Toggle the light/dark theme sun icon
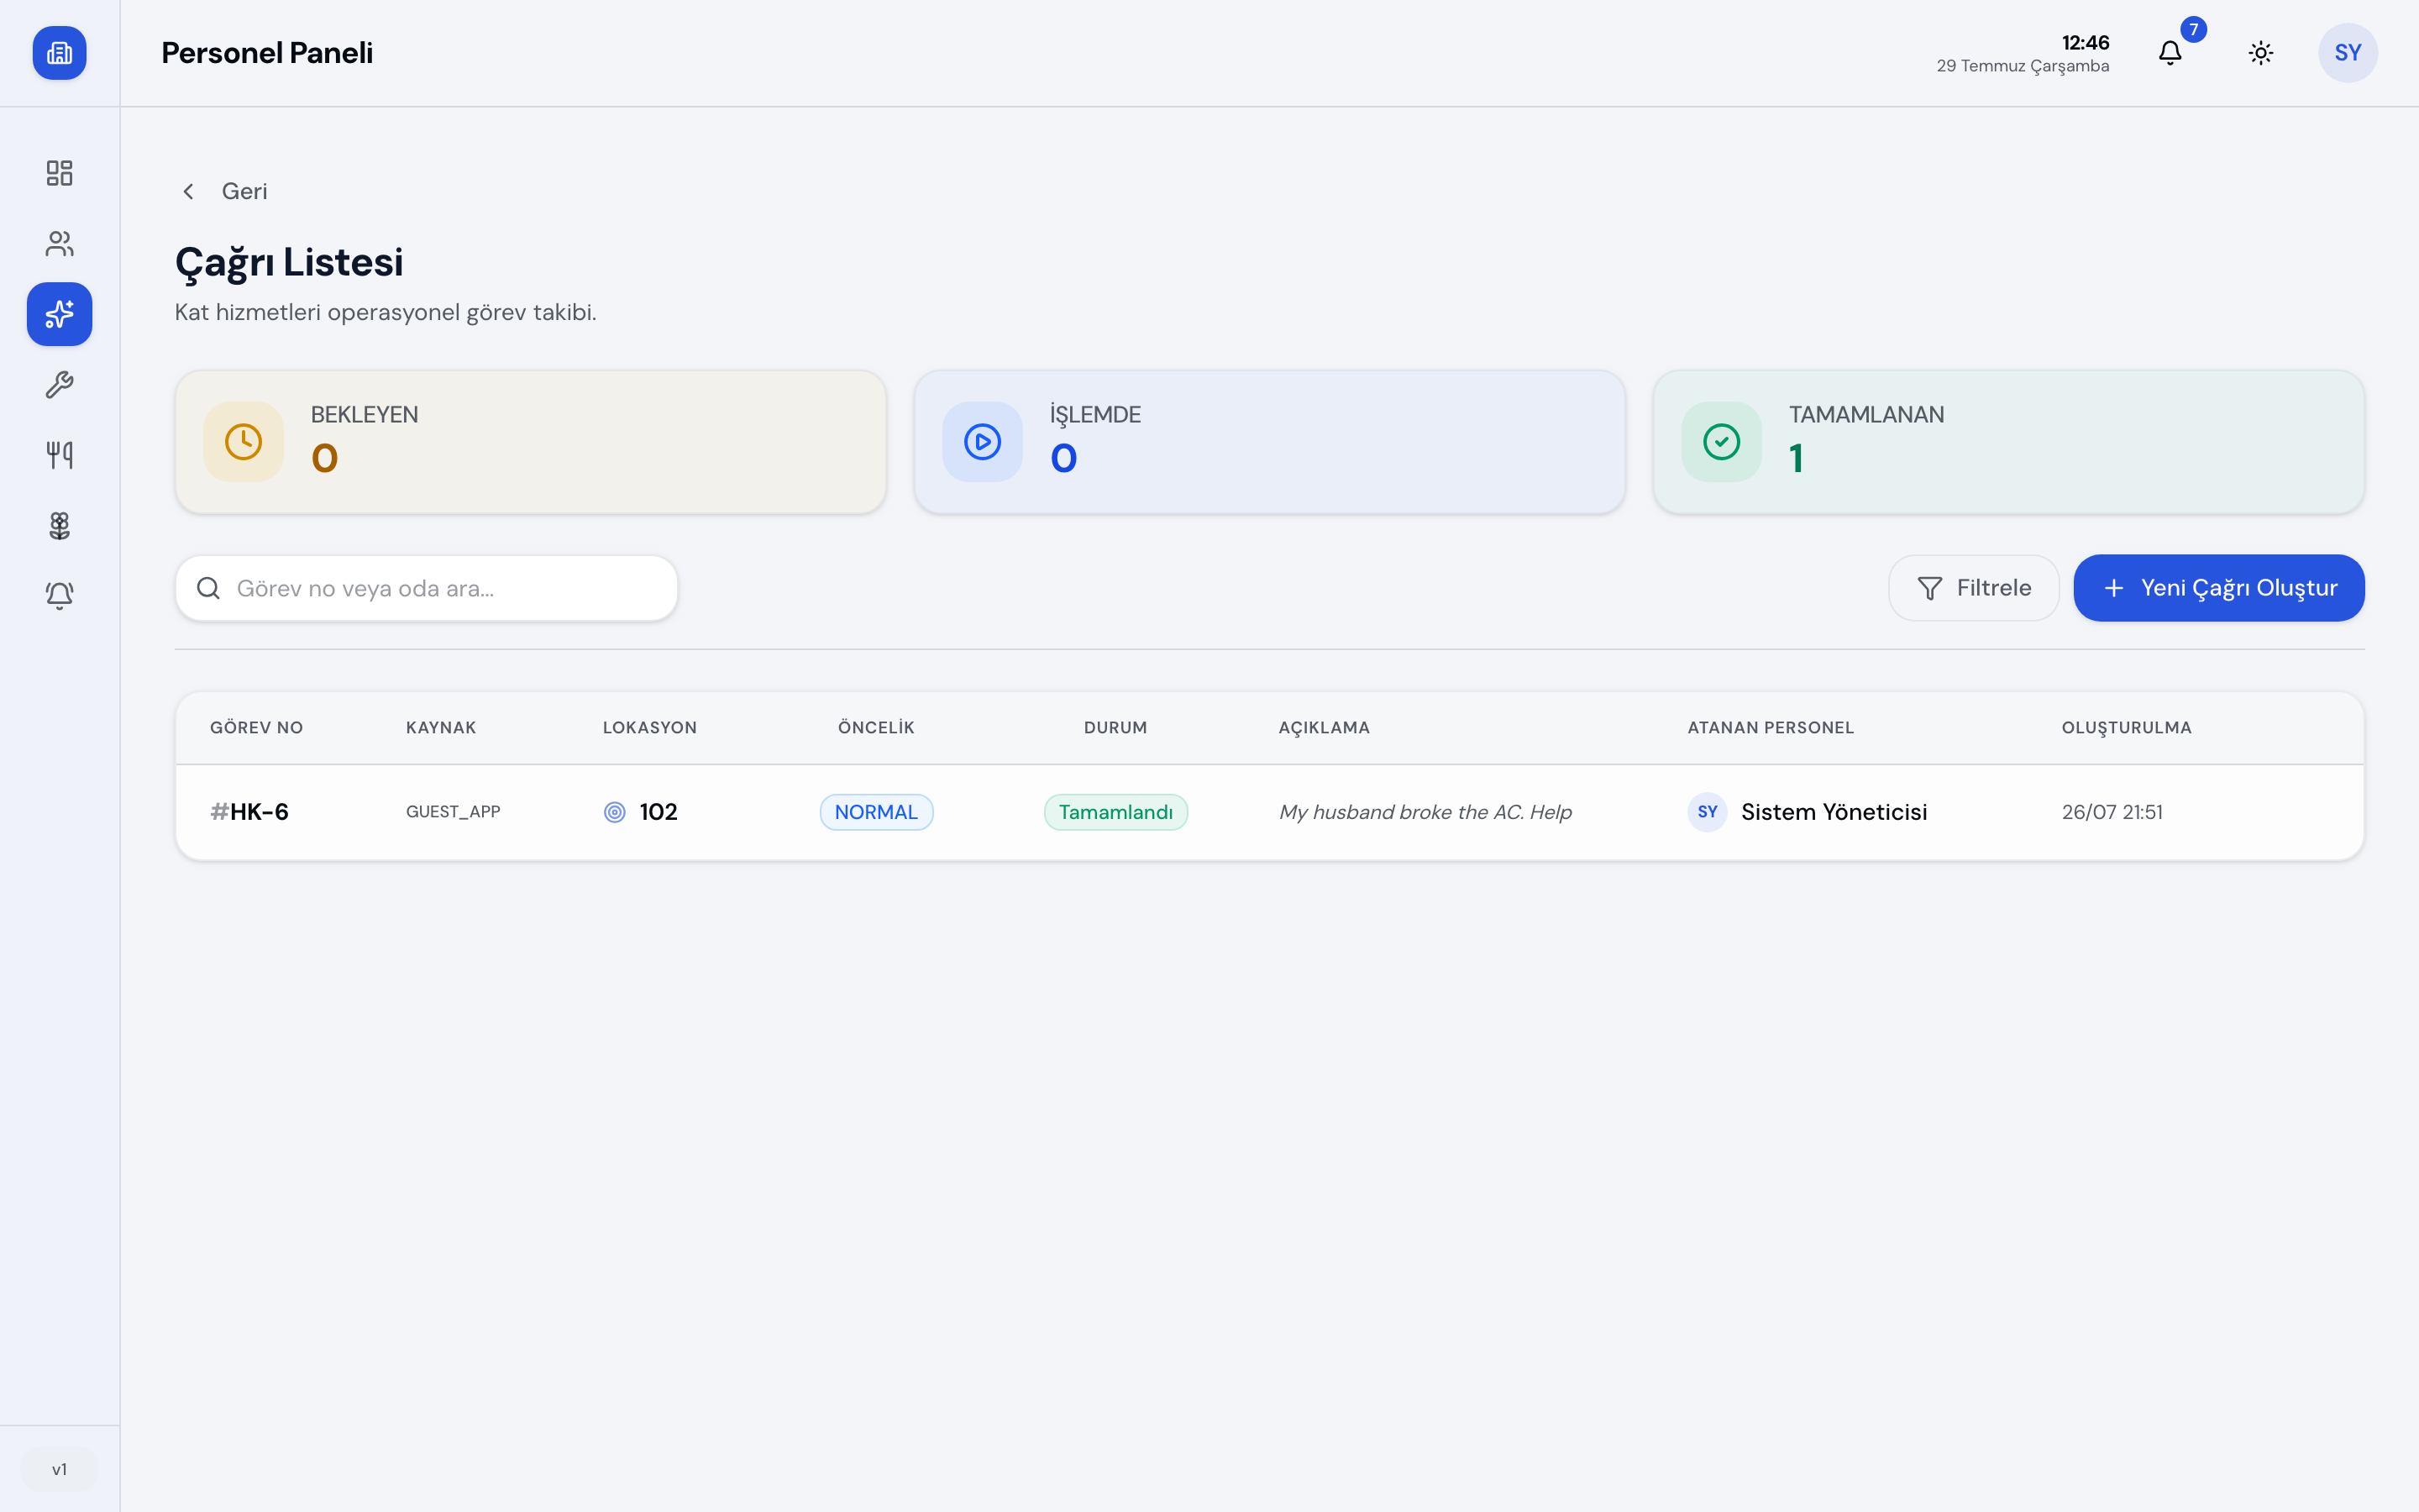Screen dimensions: 2419x1512 2261,53
